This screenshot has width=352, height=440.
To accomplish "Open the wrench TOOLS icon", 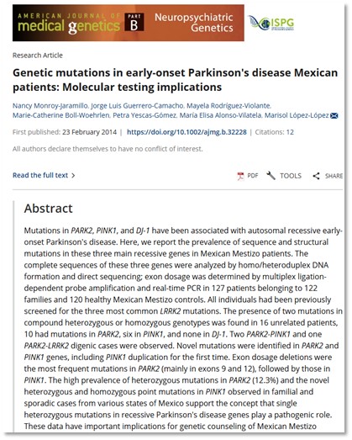I will [x=271, y=176].
